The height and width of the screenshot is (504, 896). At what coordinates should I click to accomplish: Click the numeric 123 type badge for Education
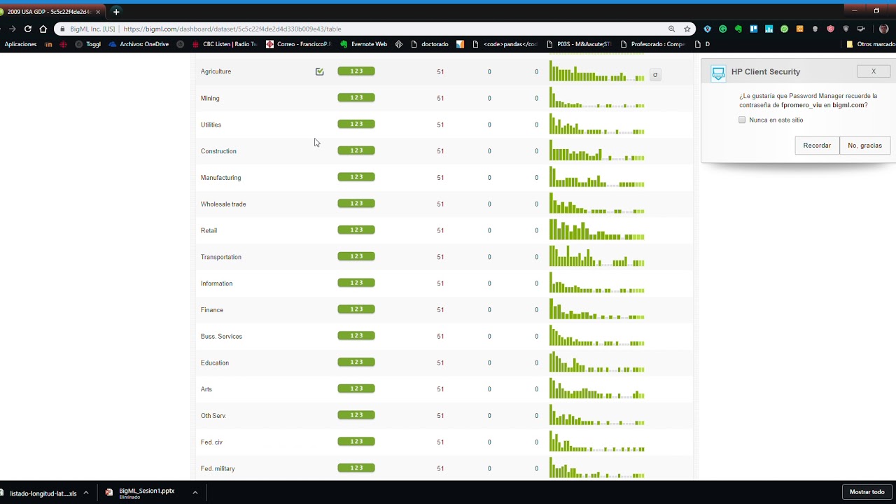[x=356, y=362]
